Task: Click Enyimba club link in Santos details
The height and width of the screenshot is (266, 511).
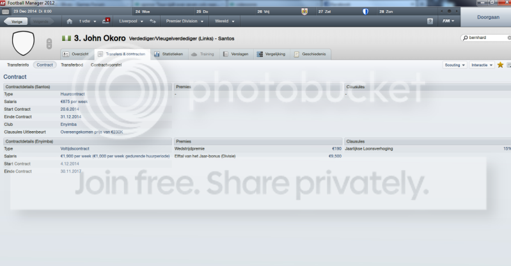Action: [68, 124]
